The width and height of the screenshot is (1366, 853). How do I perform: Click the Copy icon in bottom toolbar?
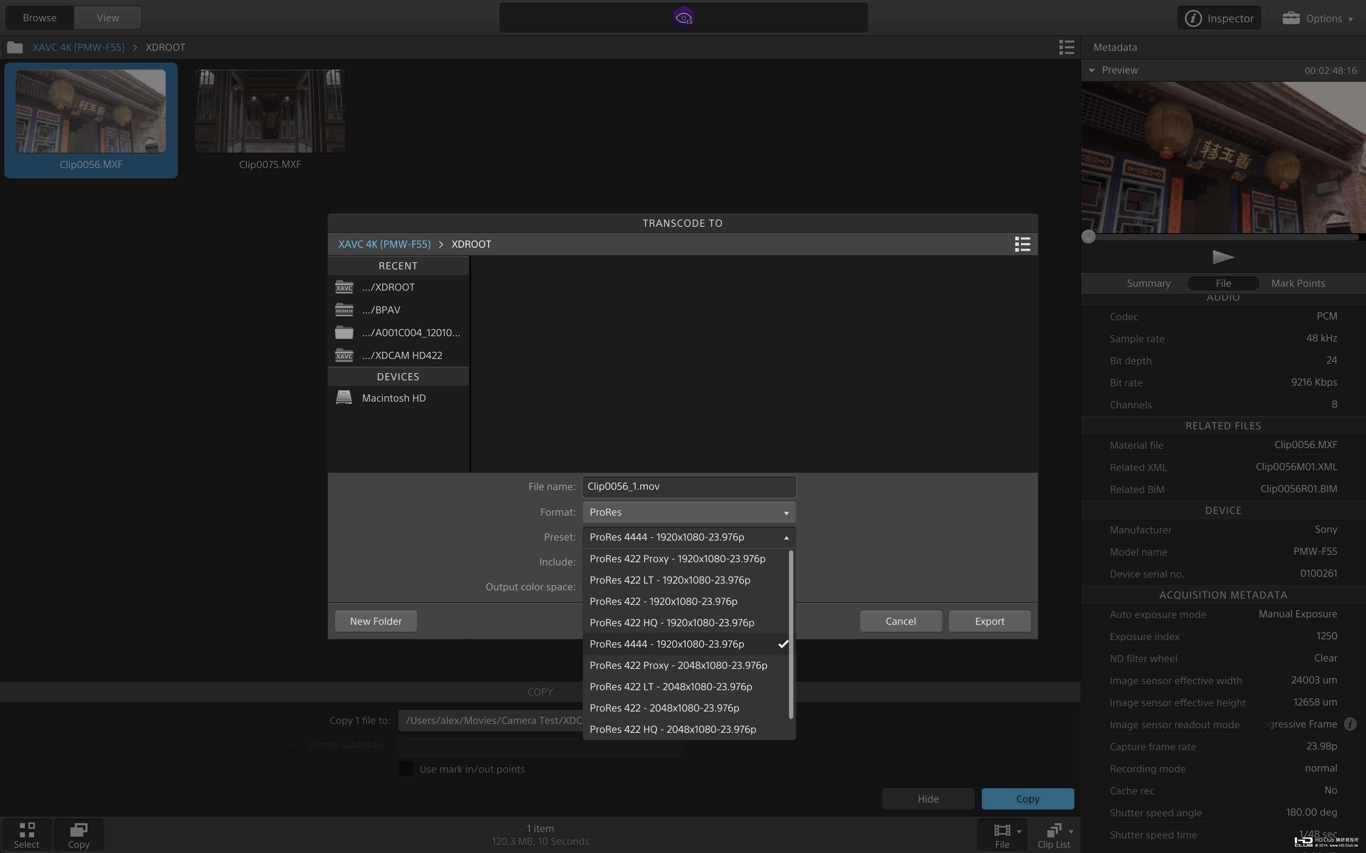coord(79,831)
